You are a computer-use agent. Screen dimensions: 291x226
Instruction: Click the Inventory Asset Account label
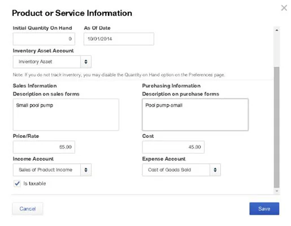44,51
